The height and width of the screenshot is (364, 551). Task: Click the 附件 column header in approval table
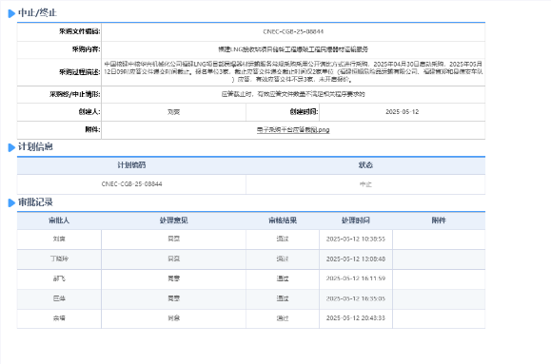[439, 220]
